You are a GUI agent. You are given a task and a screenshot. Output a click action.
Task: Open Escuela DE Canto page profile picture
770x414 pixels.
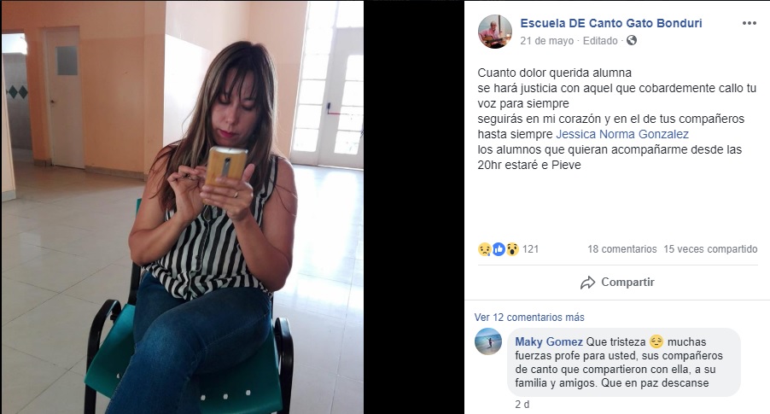(495, 32)
